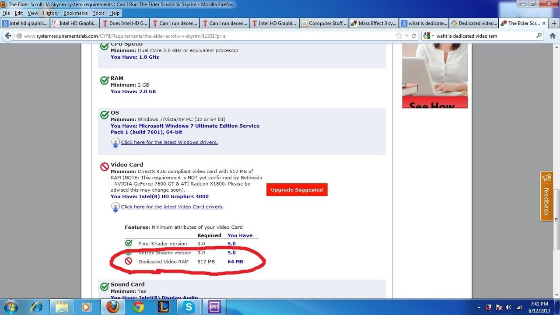Click the volume speaker tray icon
560x315 pixels.
coord(509,308)
